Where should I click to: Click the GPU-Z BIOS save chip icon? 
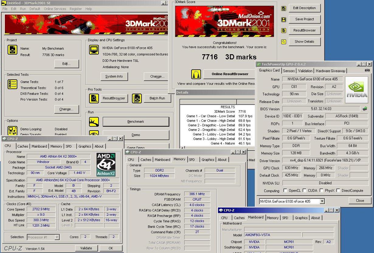pos(365,108)
